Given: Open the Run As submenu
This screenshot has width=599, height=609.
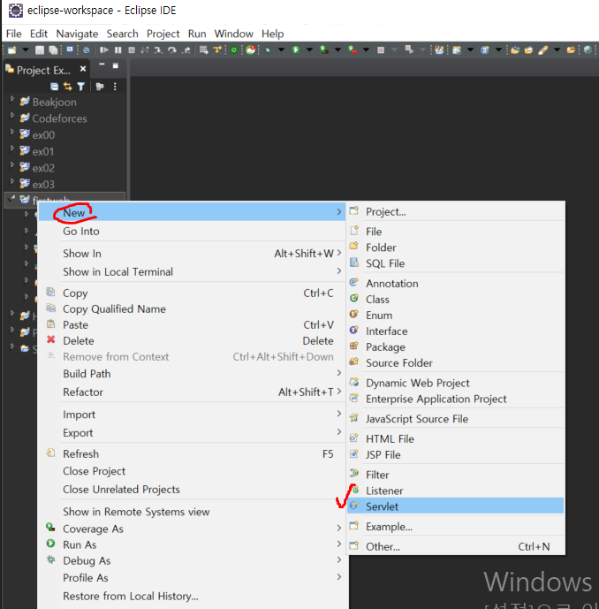Looking at the screenshot, I should (x=192, y=544).
